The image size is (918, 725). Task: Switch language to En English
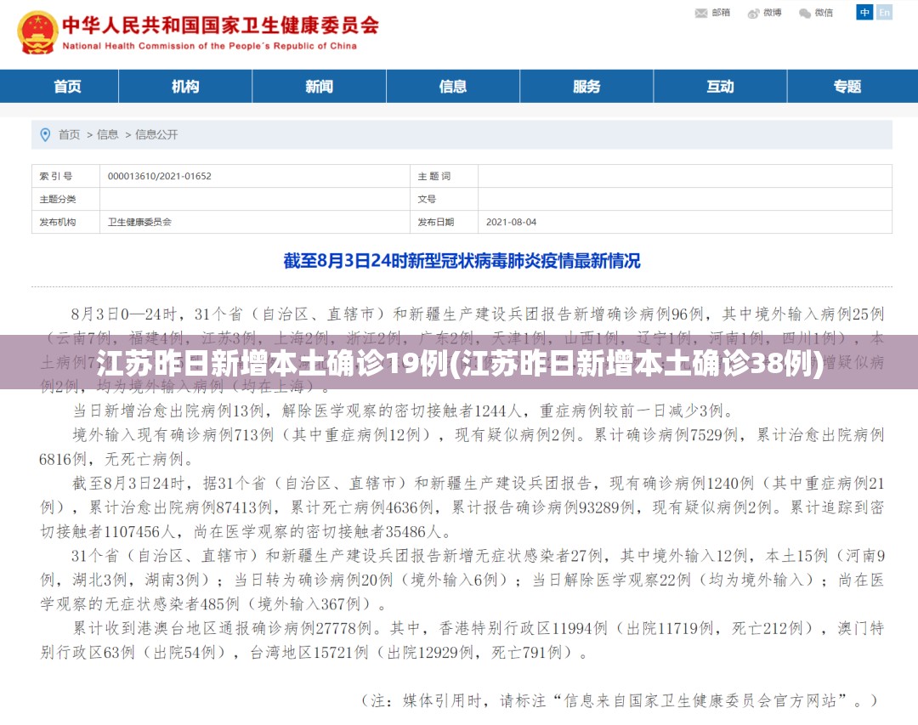point(884,12)
